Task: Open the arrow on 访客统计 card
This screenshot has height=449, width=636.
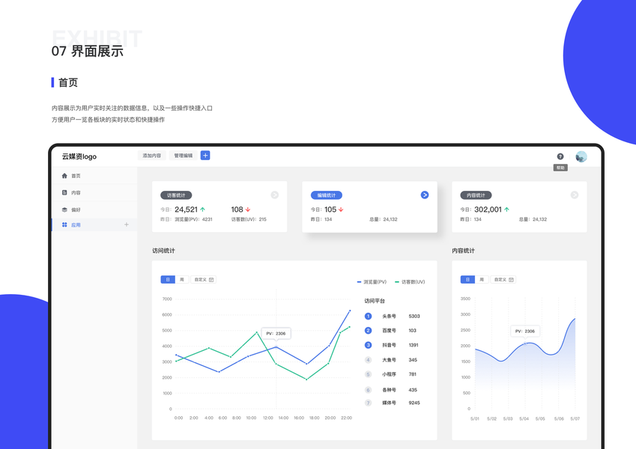Action: (275, 195)
